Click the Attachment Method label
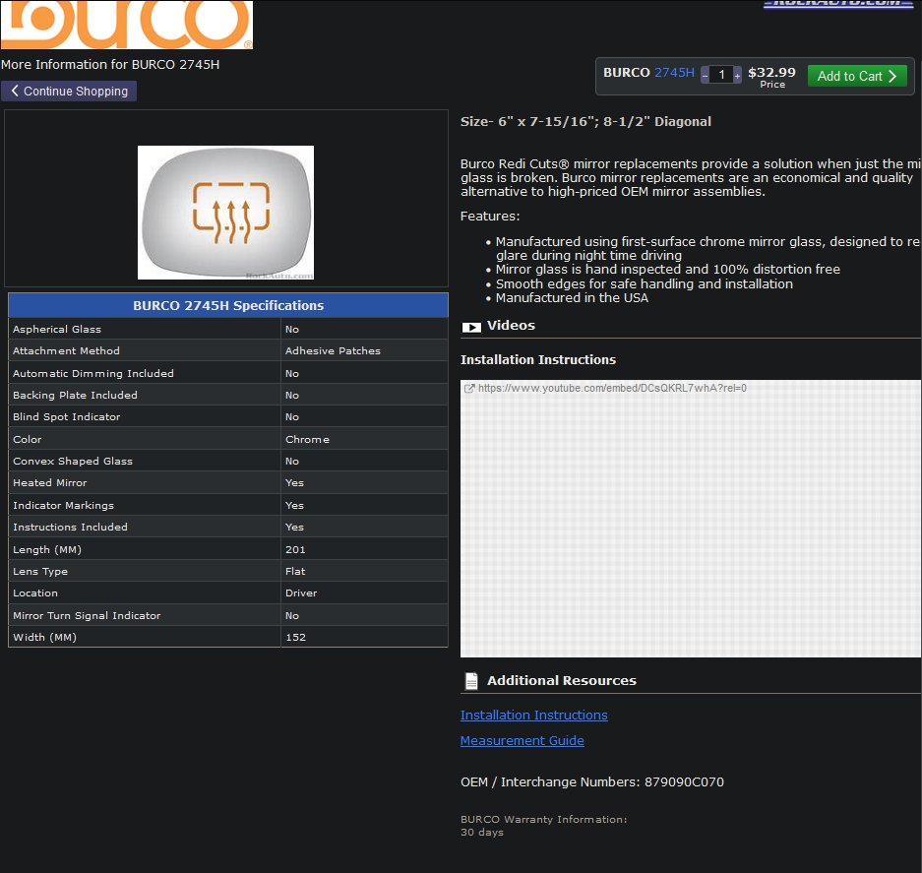 click(x=67, y=350)
